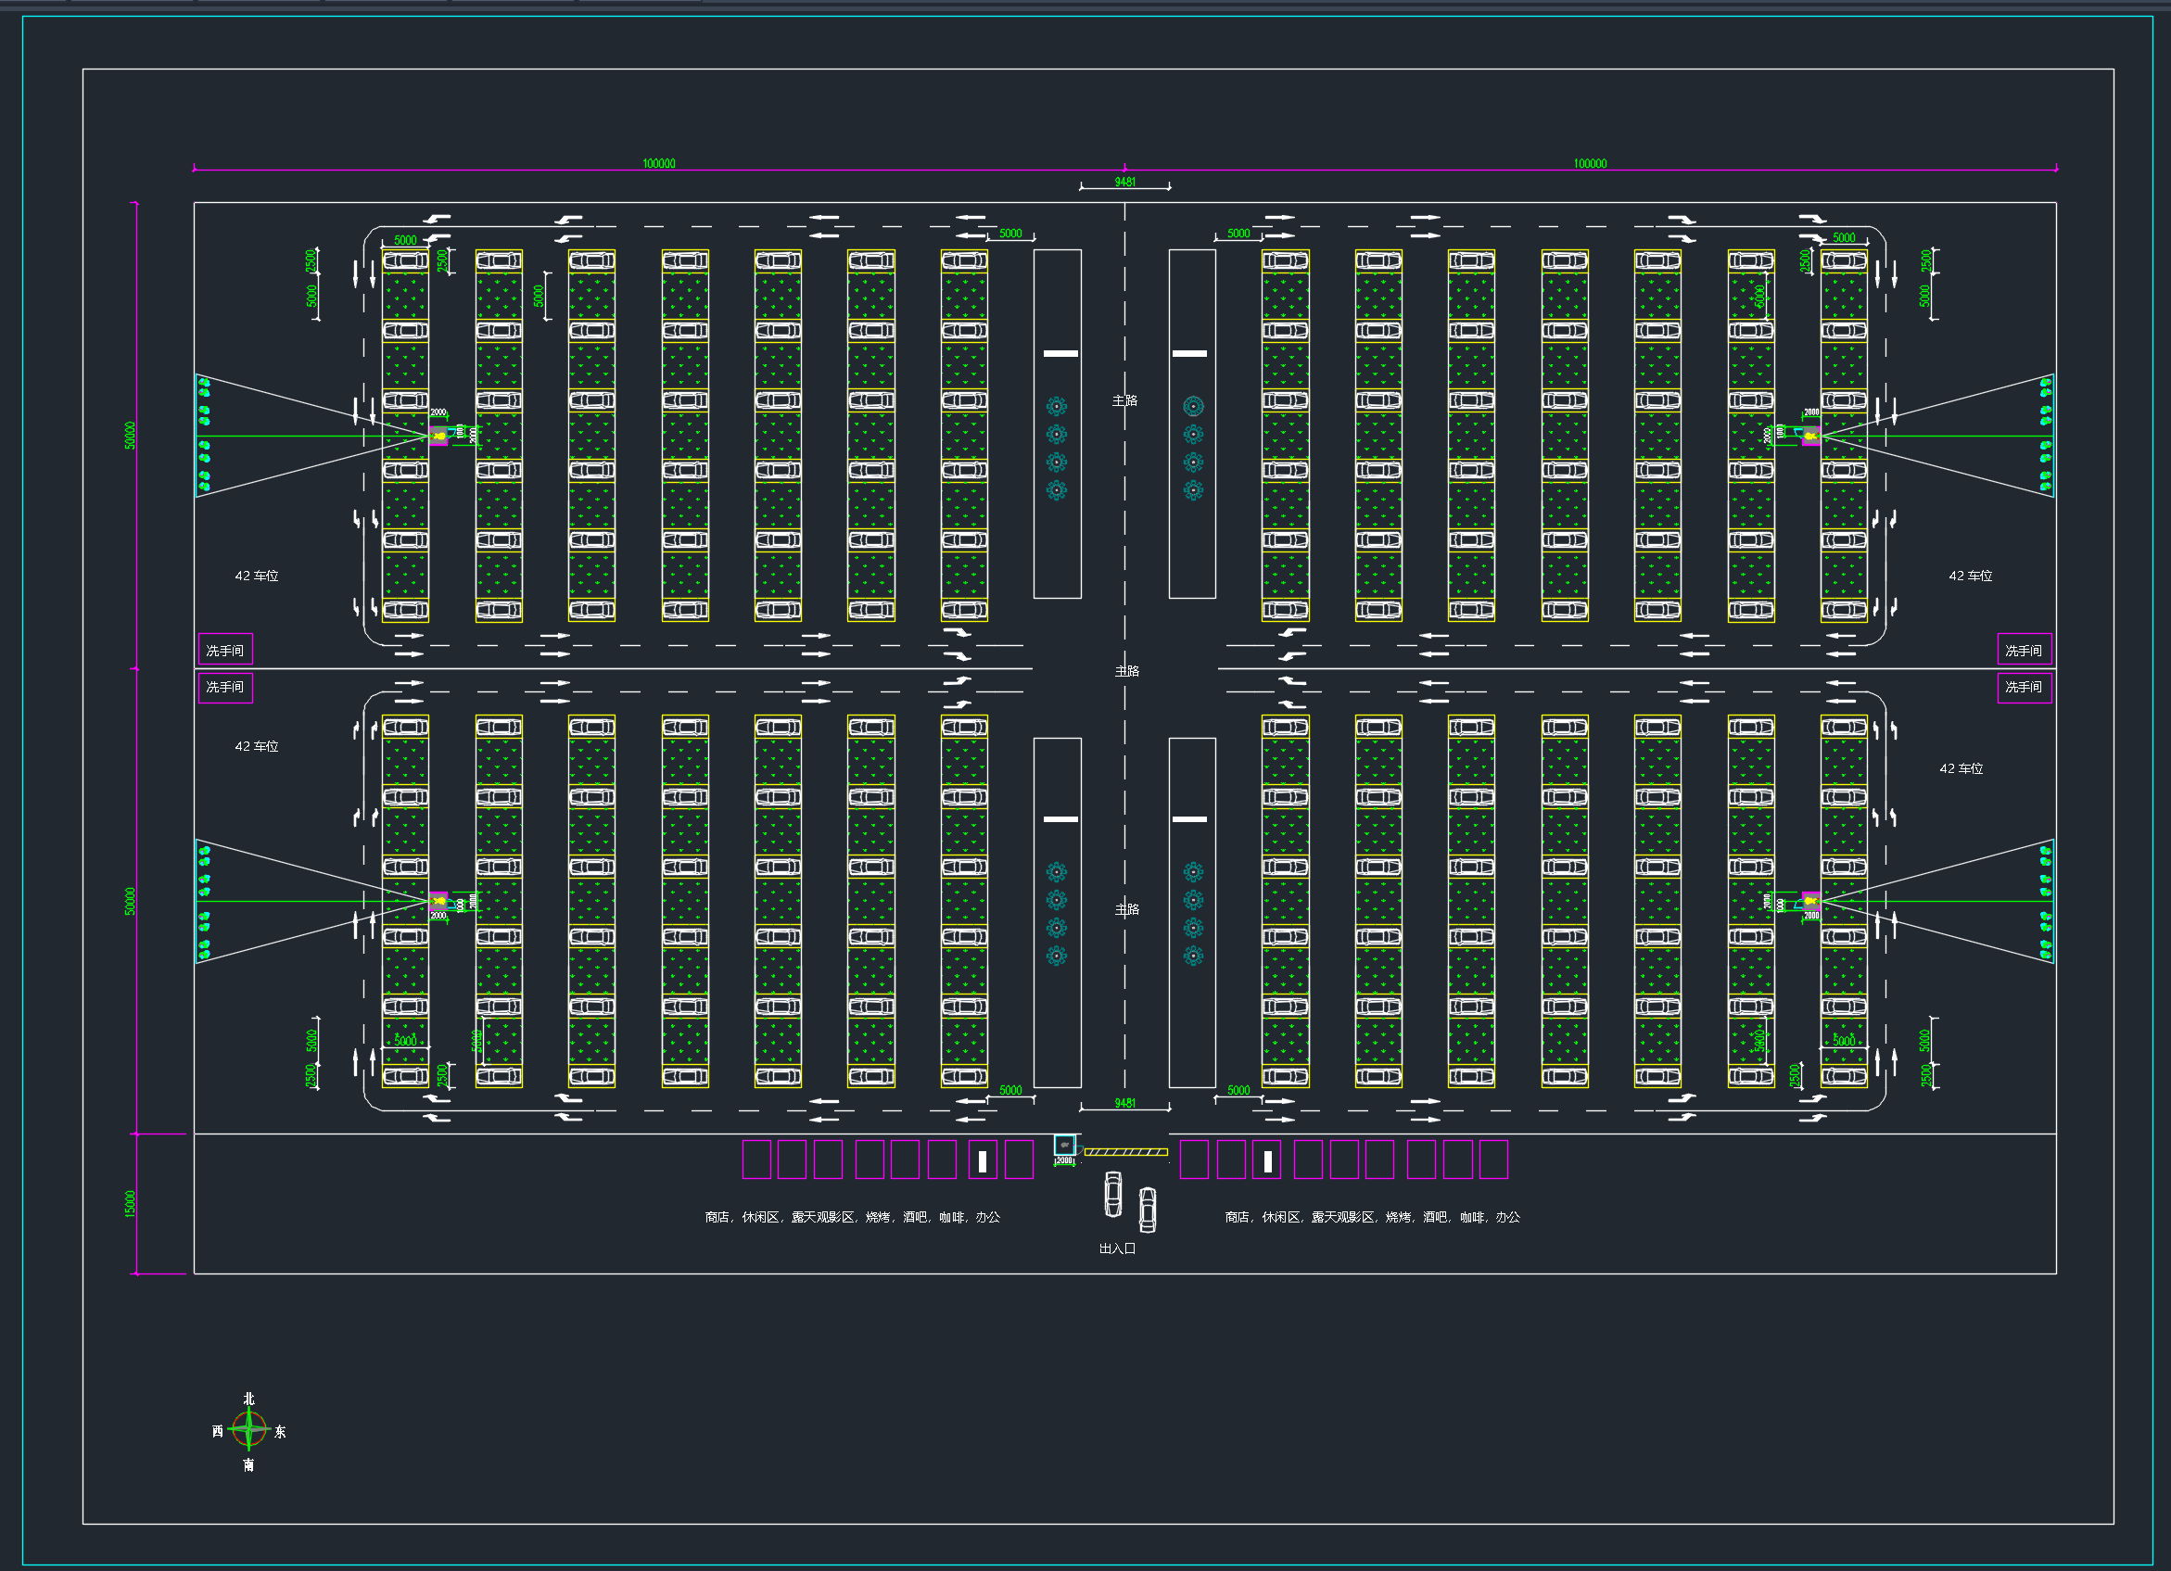Select the projector box in the northeast parking block
The height and width of the screenshot is (1571, 2171).
tap(1811, 436)
